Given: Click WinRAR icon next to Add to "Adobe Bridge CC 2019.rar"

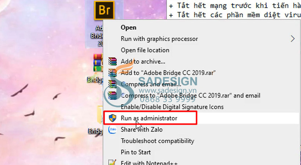Looking at the screenshot, I should (x=112, y=73).
